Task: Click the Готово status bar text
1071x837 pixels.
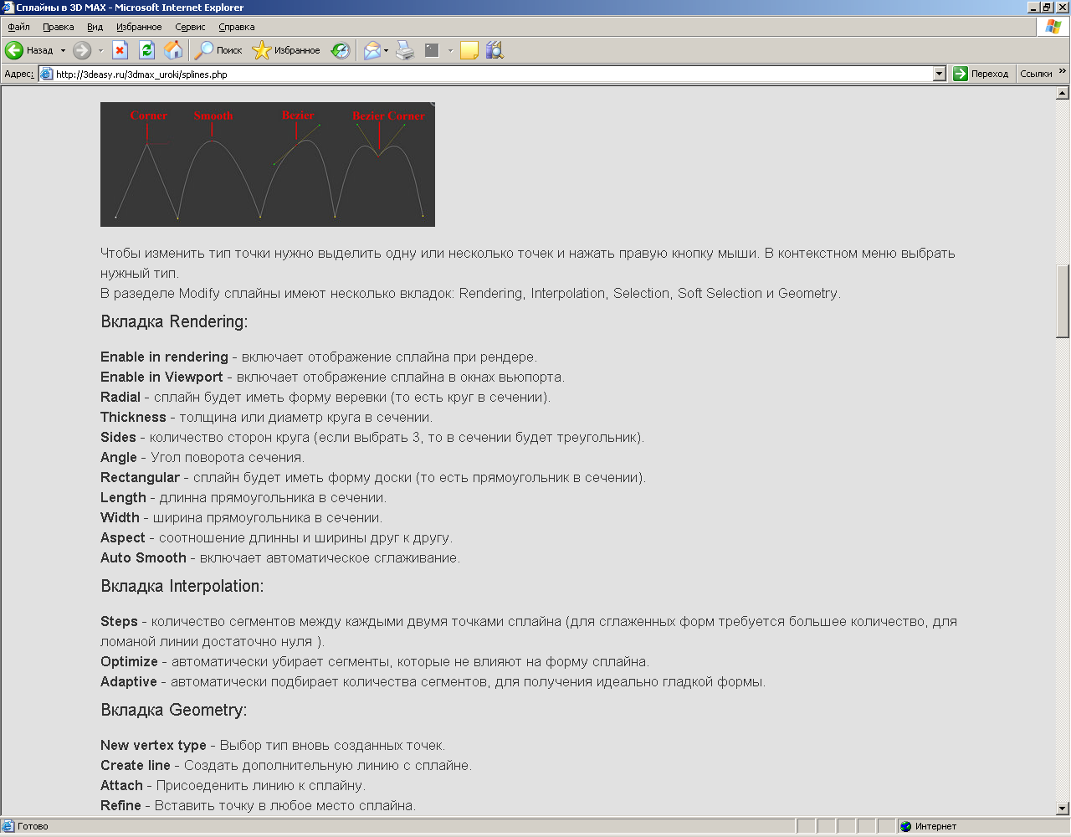Action: tap(33, 826)
